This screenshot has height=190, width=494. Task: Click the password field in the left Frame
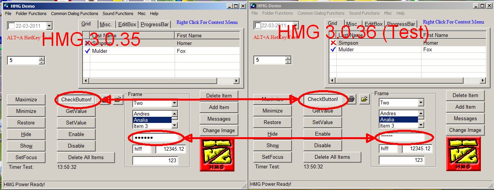(x=155, y=138)
